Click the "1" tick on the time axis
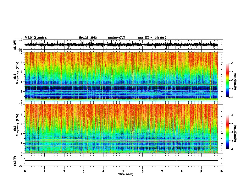Image resolution: width=249 pixels, height=192 pixels. (44, 171)
